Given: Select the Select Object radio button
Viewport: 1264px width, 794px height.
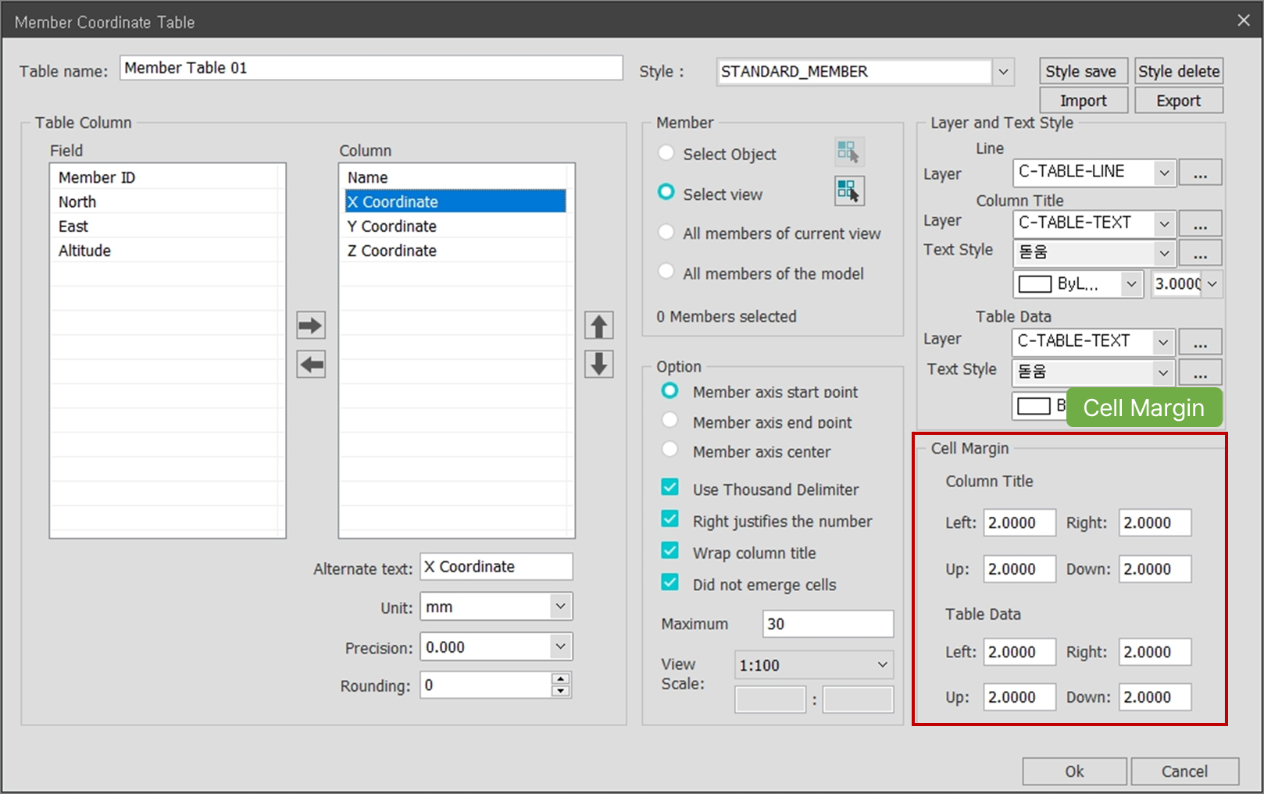Looking at the screenshot, I should click(x=666, y=152).
